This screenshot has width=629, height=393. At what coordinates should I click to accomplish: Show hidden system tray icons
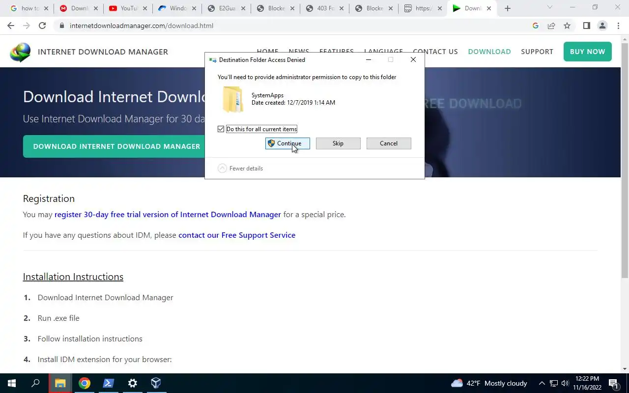coord(542,383)
